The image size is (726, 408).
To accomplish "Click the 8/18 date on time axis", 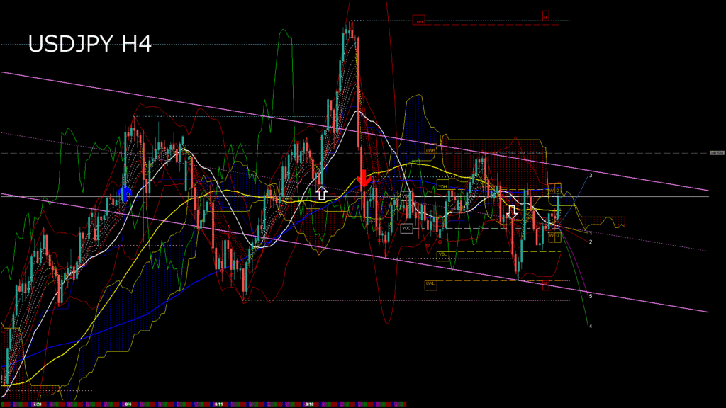I will [309, 404].
